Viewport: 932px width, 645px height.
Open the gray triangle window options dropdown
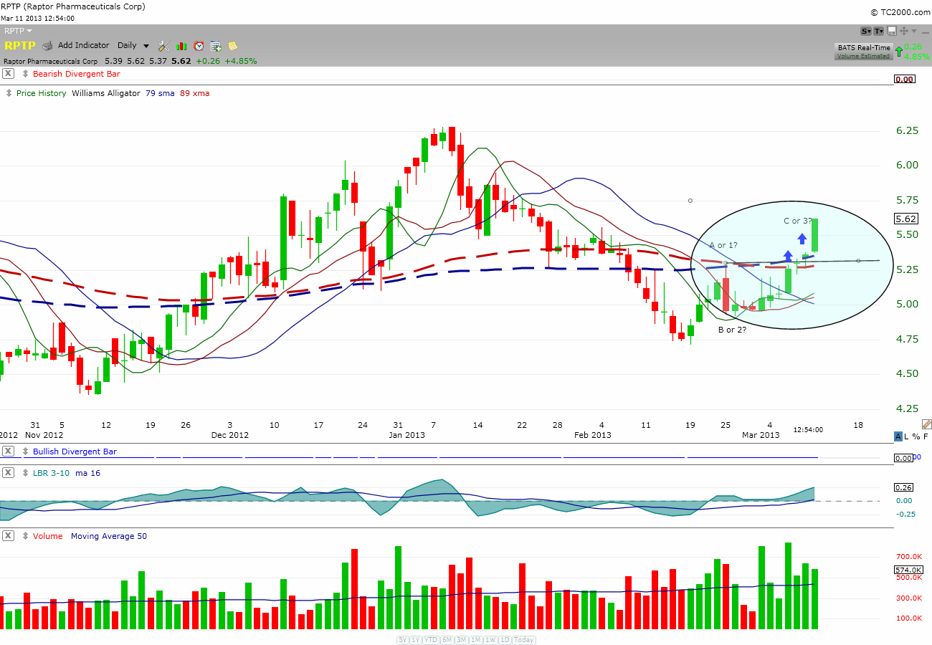pyautogui.click(x=914, y=31)
